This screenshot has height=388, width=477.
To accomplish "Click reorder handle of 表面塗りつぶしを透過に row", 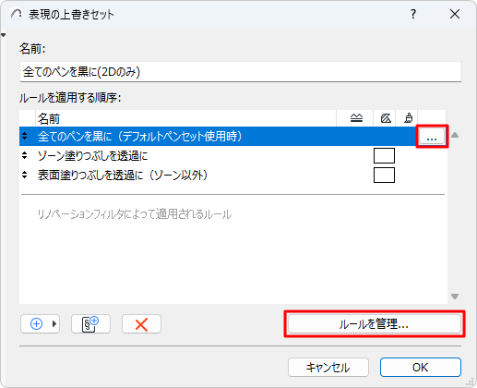I will (25, 175).
